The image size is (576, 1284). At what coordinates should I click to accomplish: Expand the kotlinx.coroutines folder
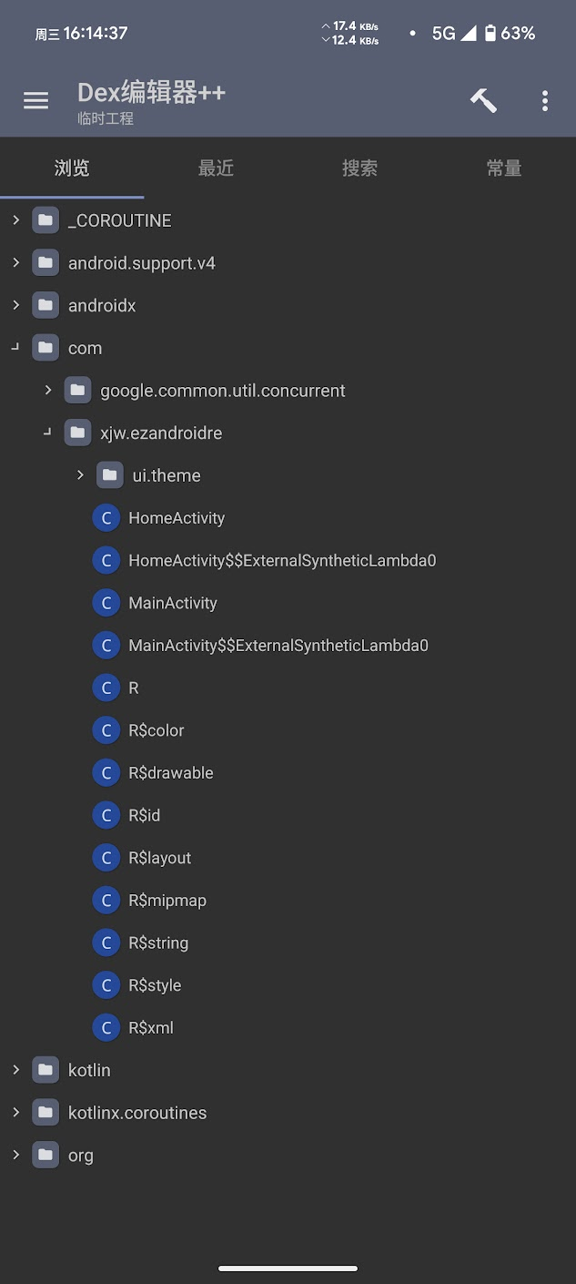(x=15, y=1113)
